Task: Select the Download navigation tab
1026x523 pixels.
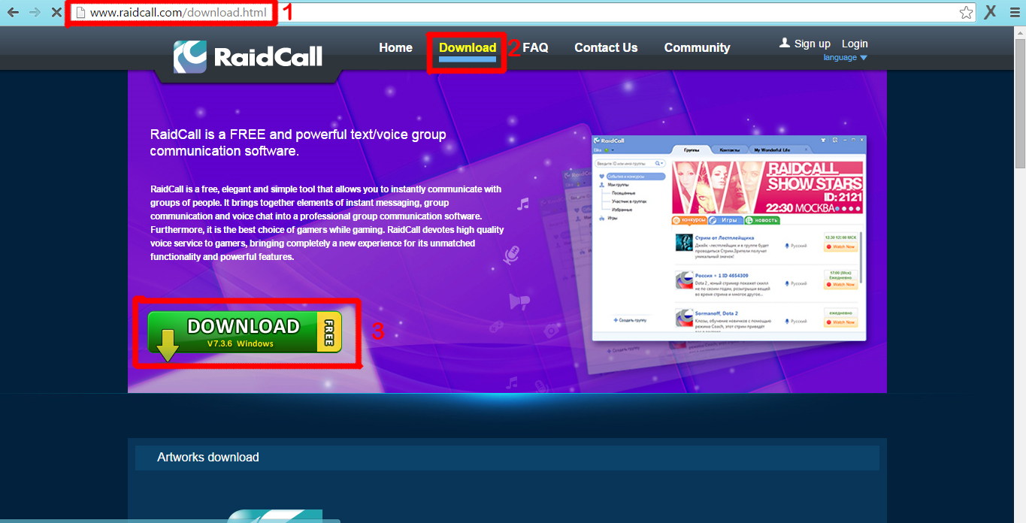Action: point(468,47)
